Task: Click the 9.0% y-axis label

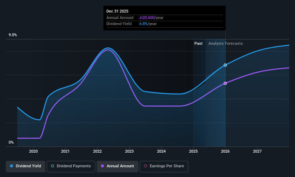Action: [13, 35]
